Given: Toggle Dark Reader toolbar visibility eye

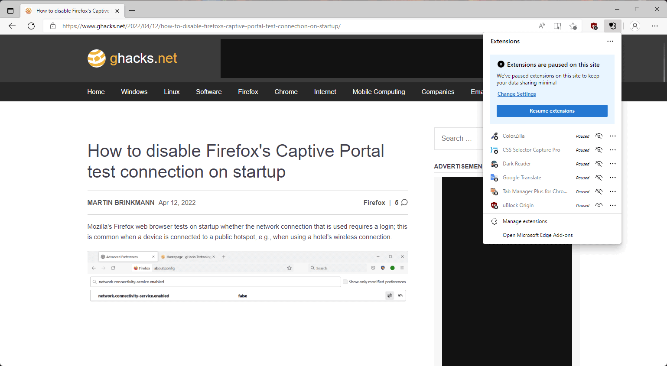Looking at the screenshot, I should click(x=599, y=164).
